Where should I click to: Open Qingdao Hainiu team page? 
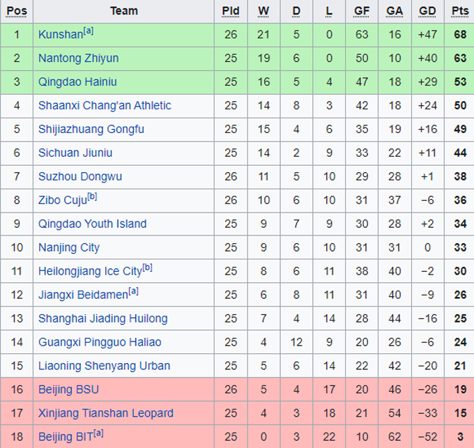[x=77, y=82]
